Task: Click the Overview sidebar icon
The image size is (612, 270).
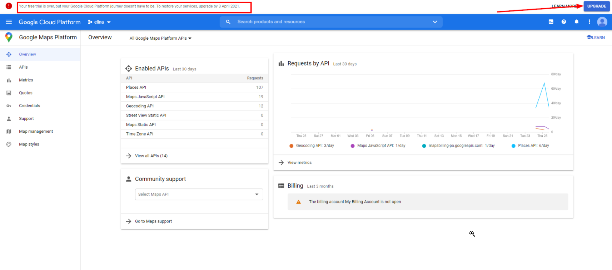Action: pyautogui.click(x=9, y=54)
